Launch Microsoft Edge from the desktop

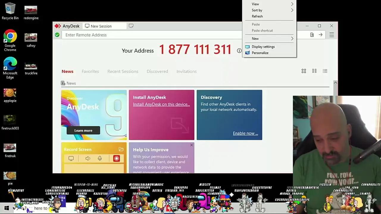[10, 68]
